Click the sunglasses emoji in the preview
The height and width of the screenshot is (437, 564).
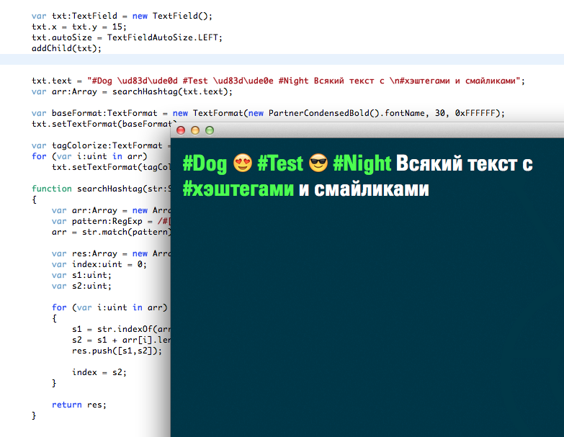tap(318, 163)
